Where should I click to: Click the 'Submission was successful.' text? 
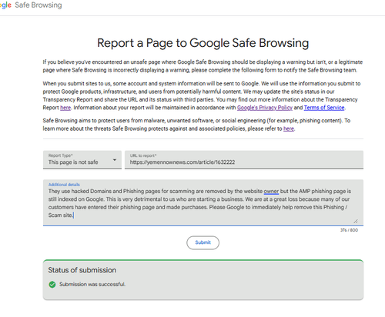[x=92, y=284]
